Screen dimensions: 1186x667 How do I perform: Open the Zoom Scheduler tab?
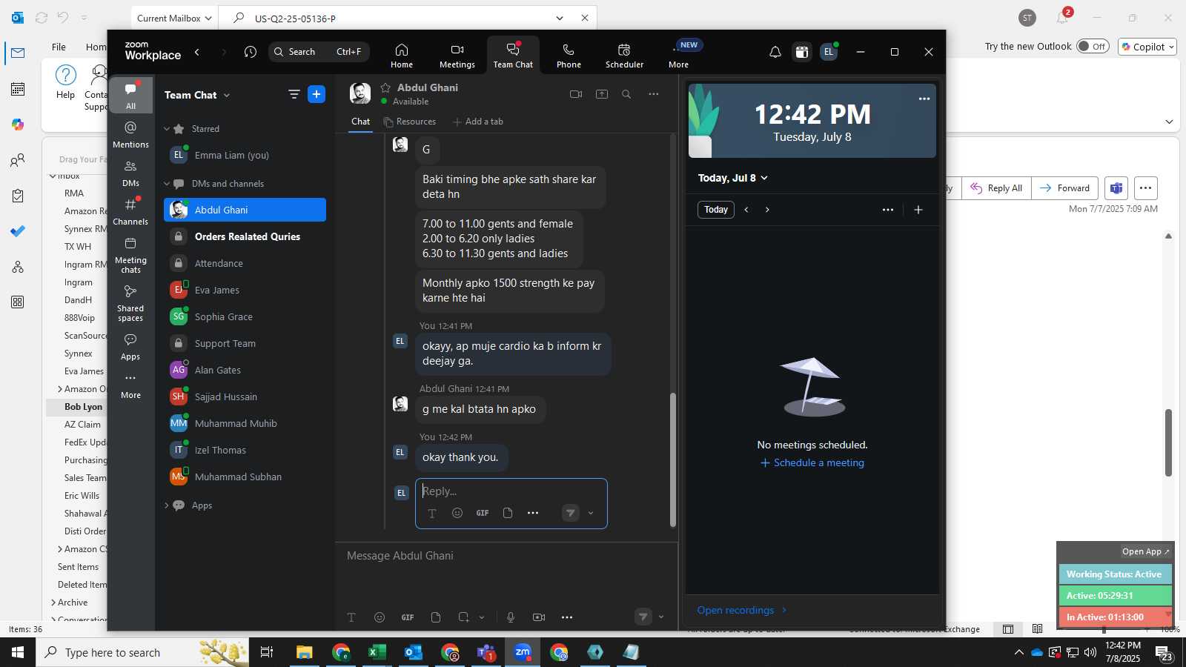(x=624, y=56)
